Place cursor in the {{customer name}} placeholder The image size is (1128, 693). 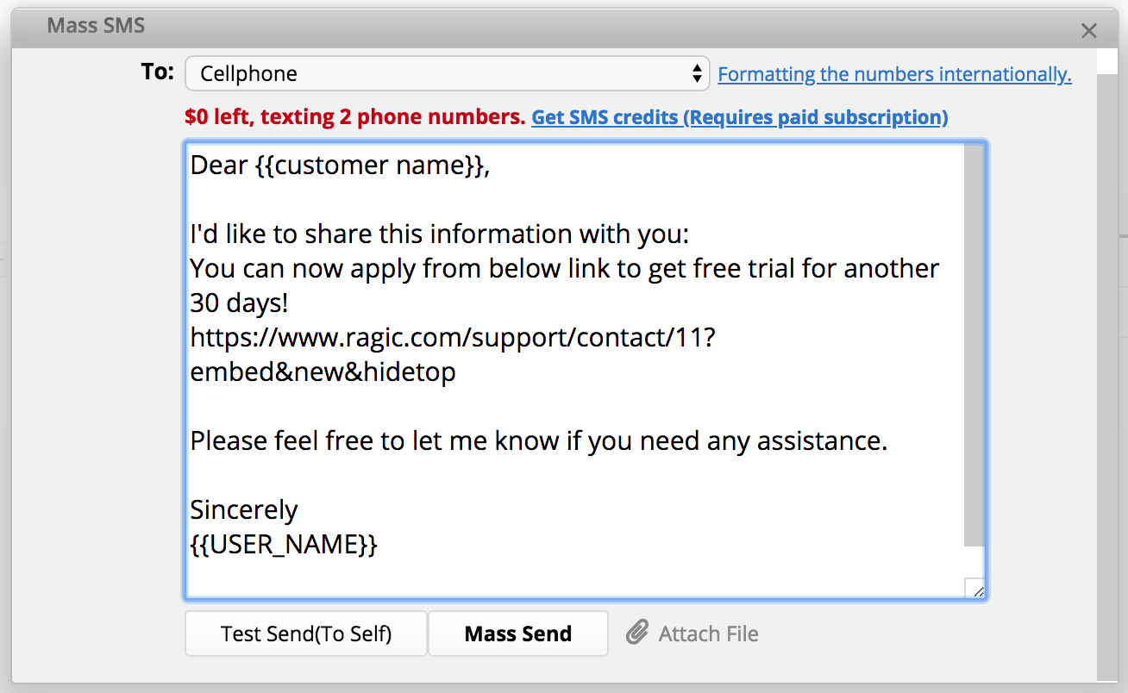tap(369, 165)
